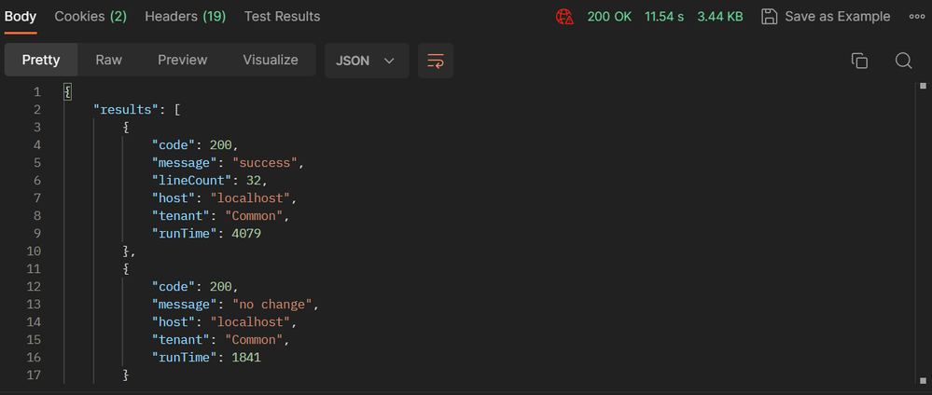Switch to Visualize view mode
This screenshot has width=932, height=395.
pyautogui.click(x=271, y=61)
